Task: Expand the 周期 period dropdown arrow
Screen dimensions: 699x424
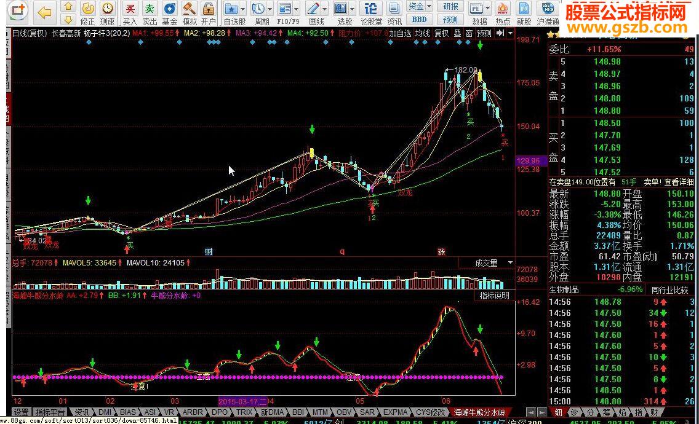Action: 270,9
